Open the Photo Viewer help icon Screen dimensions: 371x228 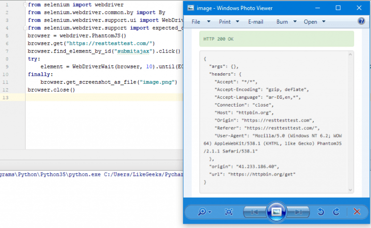(361, 21)
